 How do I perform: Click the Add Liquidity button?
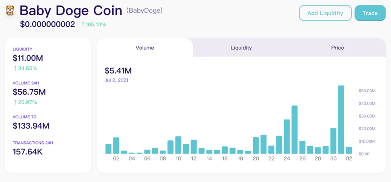coord(325,13)
